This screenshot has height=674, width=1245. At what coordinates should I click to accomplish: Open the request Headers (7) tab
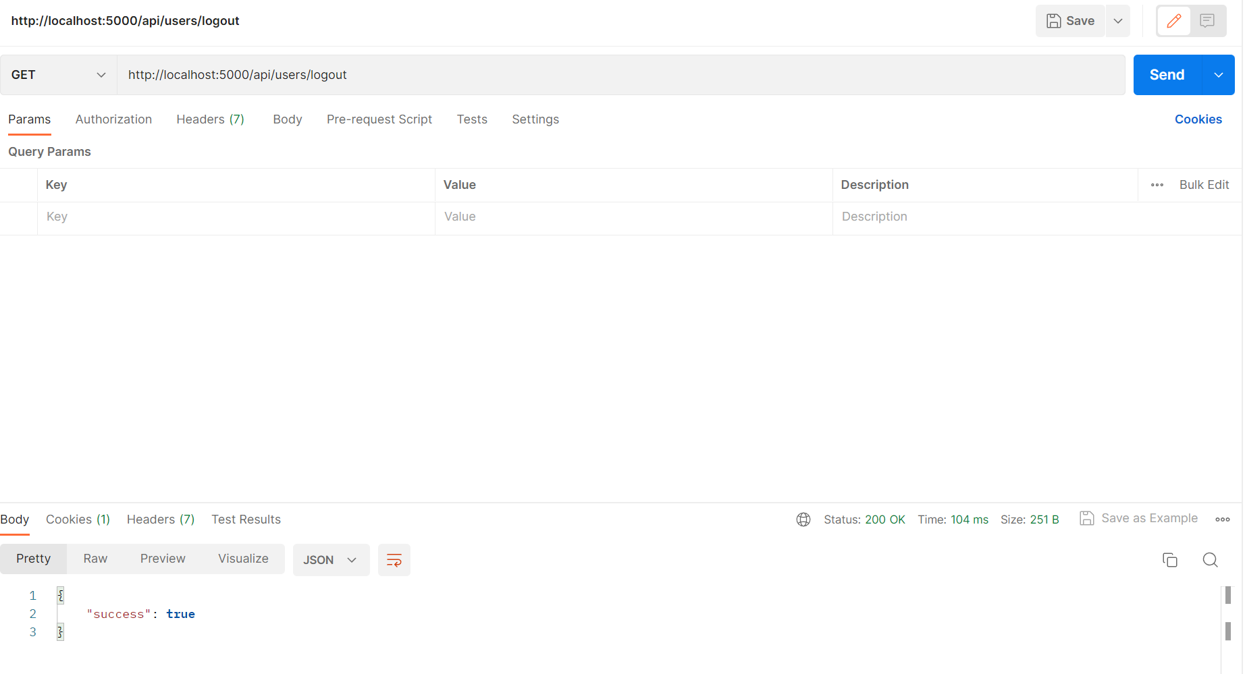coord(210,119)
